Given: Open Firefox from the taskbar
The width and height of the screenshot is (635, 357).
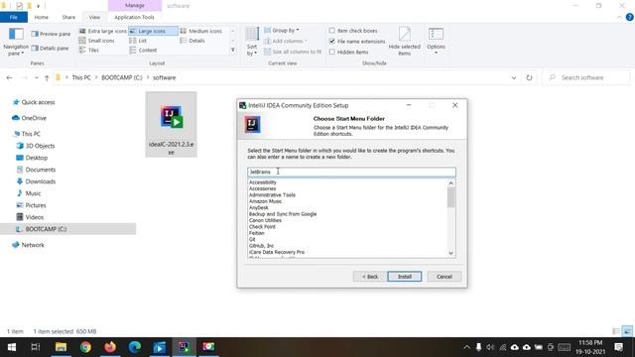Looking at the screenshot, I should click(x=110, y=347).
